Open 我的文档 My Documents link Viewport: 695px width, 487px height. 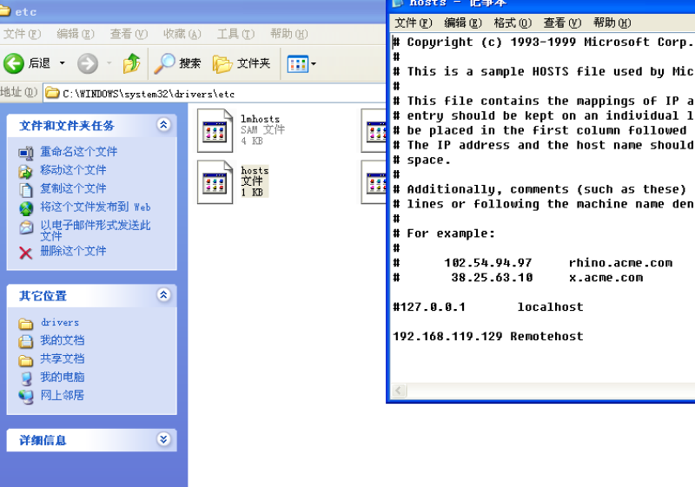coord(62,340)
